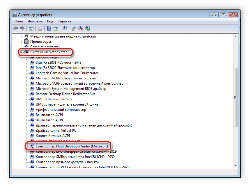Select Microsoft ACPI-совместимая система
Image resolution: width=250 pixels, height=187 pixels.
[66, 78]
